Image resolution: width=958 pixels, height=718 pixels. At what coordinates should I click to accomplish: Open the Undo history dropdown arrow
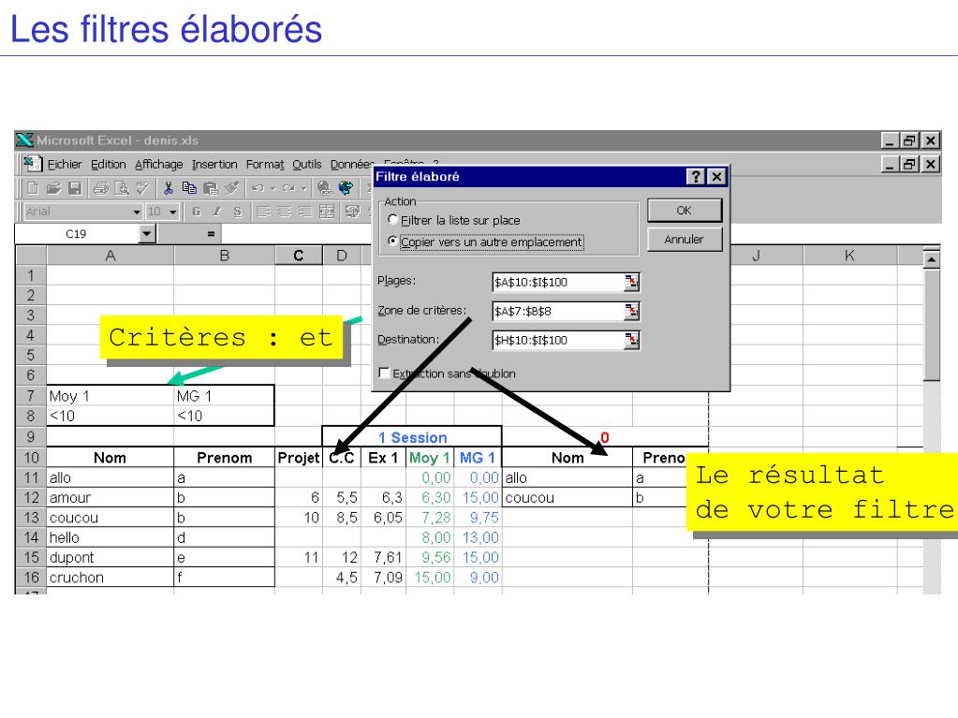click(273, 189)
